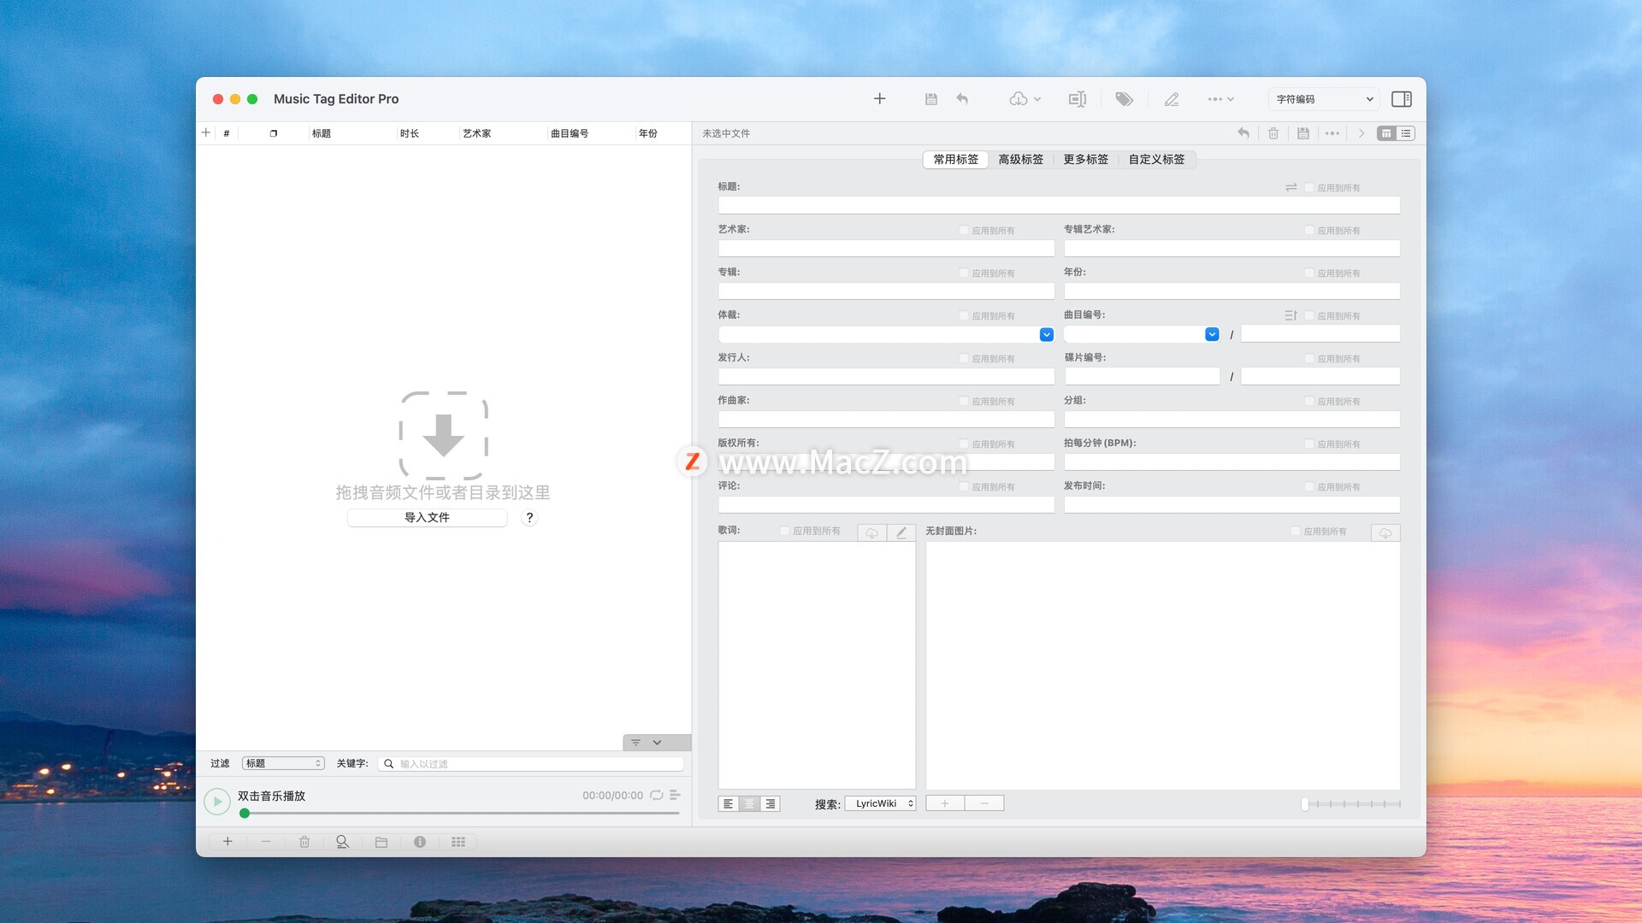Click the plus icon in the top toolbar
Image resolution: width=1642 pixels, height=923 pixels.
coord(879,99)
